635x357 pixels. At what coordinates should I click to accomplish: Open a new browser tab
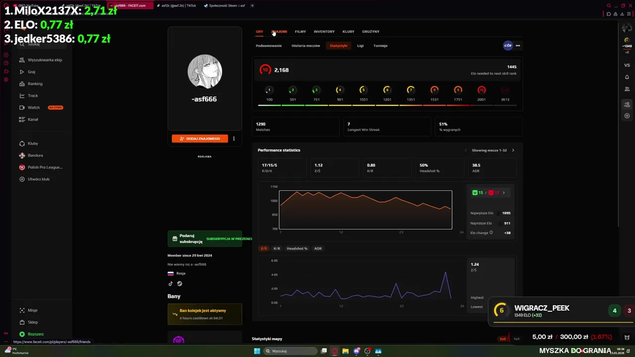coord(252,5)
